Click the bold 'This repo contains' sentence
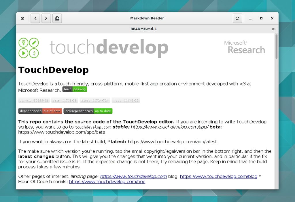 [96, 122]
